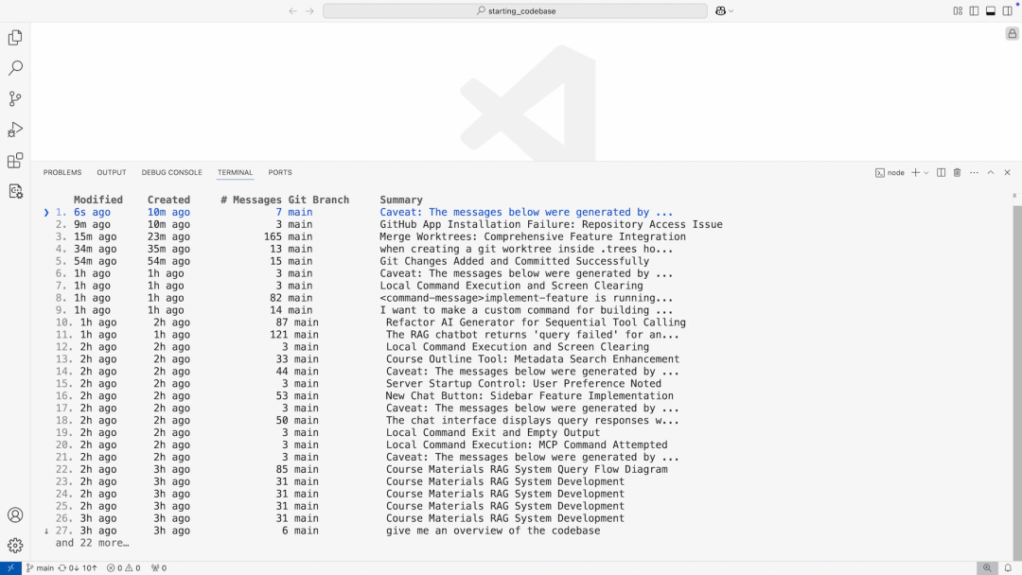Viewport: 1022px width, 575px height.
Task: Open the Accounts icon in activity bar
Action: point(15,515)
